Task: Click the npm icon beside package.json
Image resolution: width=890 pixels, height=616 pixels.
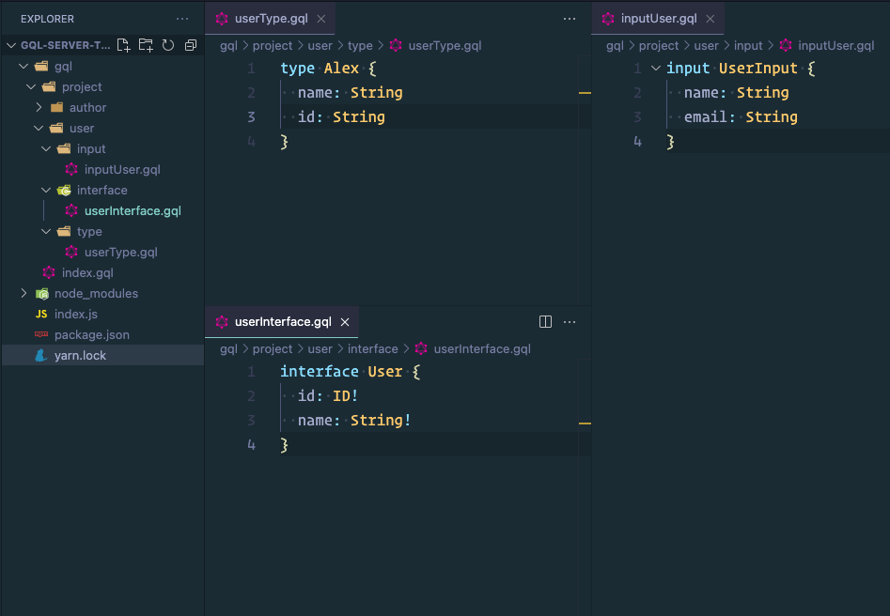Action: point(41,334)
